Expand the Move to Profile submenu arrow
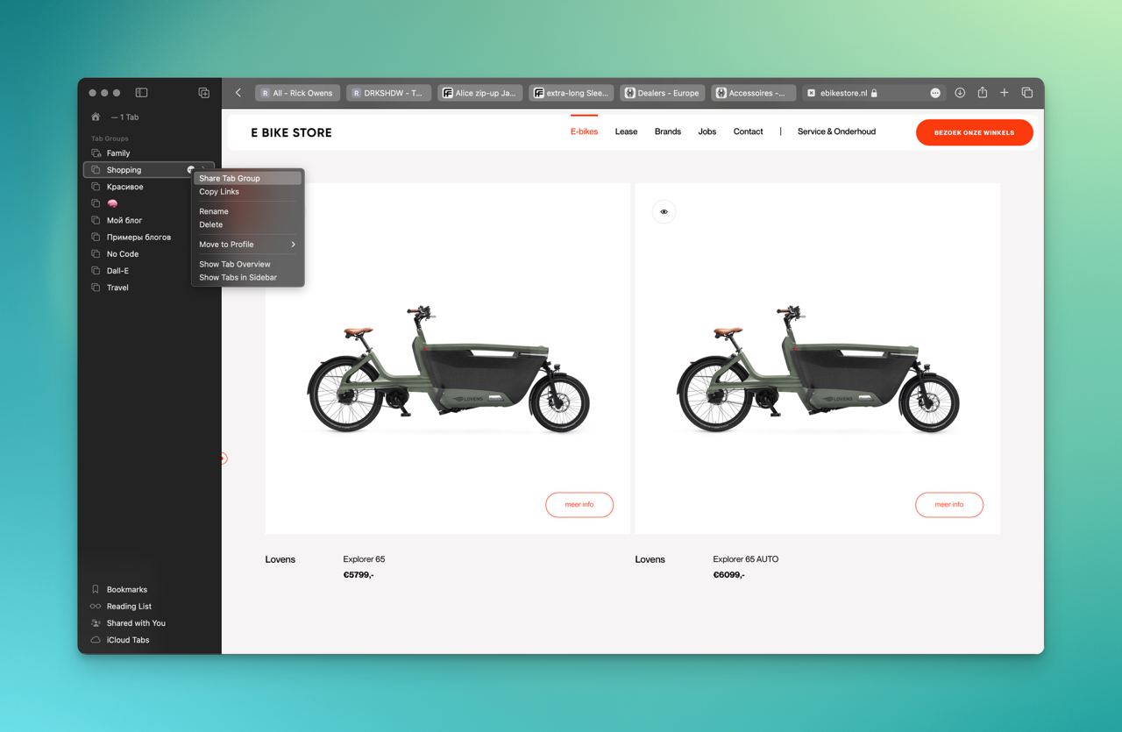The width and height of the screenshot is (1122, 732). coord(294,245)
